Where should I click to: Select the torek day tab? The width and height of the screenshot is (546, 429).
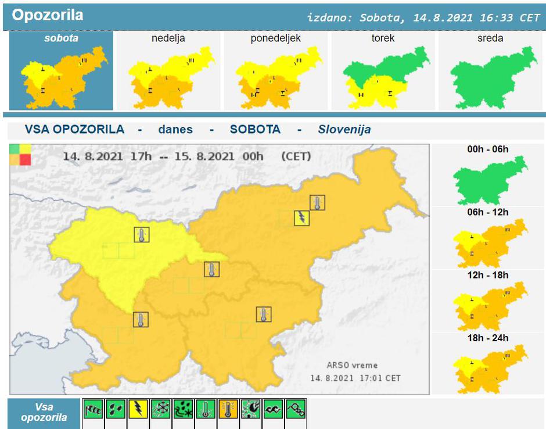[x=383, y=71]
